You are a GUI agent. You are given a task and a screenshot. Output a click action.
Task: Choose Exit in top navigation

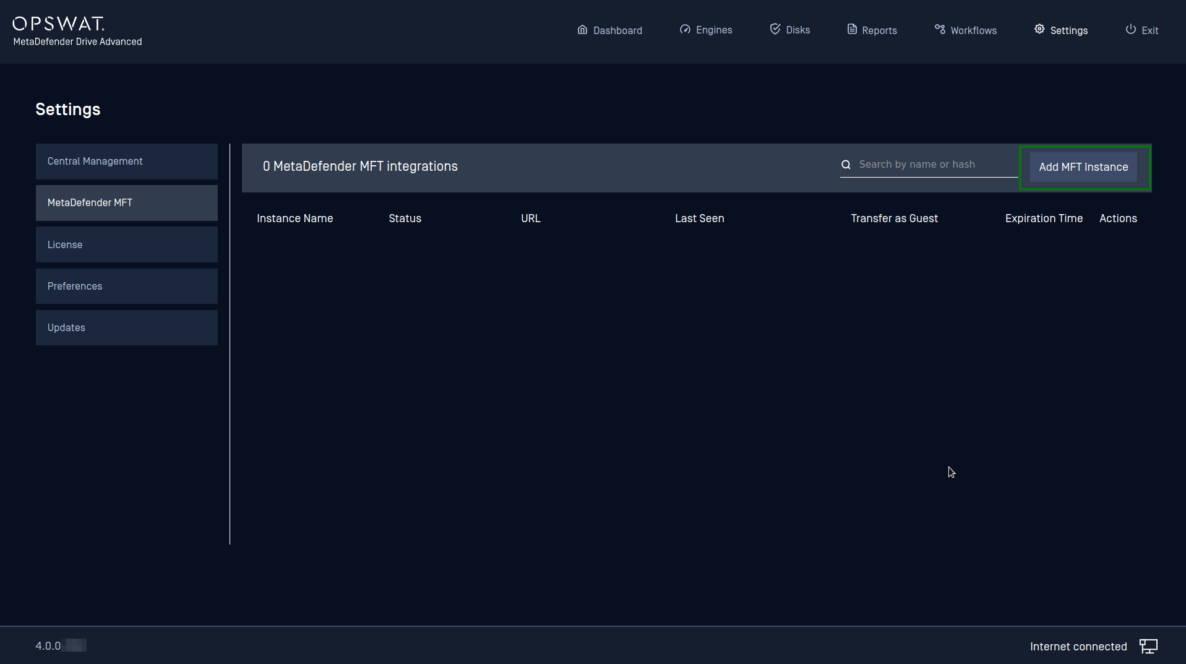1141,30
